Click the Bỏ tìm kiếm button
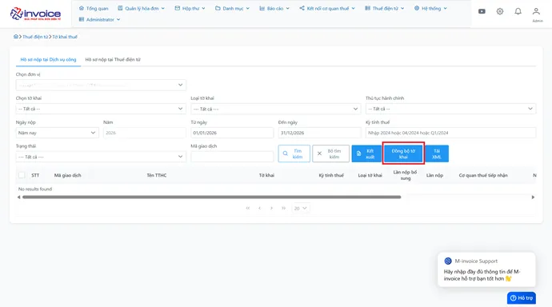 point(330,153)
